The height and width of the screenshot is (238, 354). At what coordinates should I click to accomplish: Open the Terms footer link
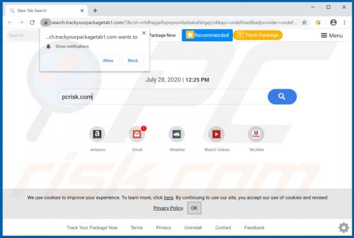coord(137,228)
